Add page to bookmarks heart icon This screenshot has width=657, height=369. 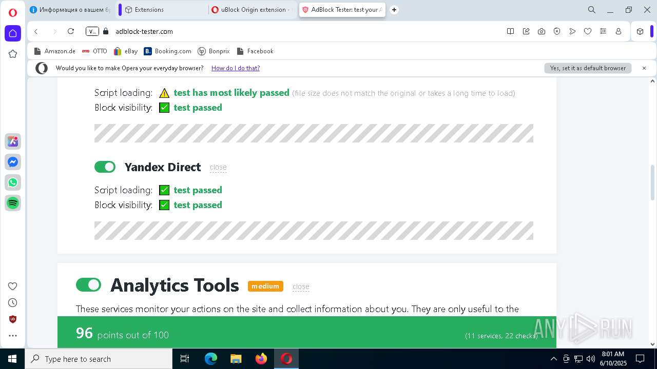[588, 31]
